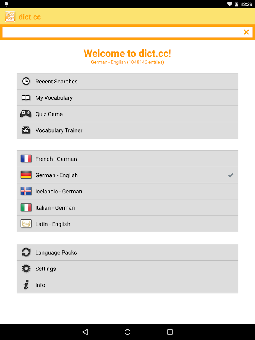Tap the Settings gear icon

pos(26,269)
